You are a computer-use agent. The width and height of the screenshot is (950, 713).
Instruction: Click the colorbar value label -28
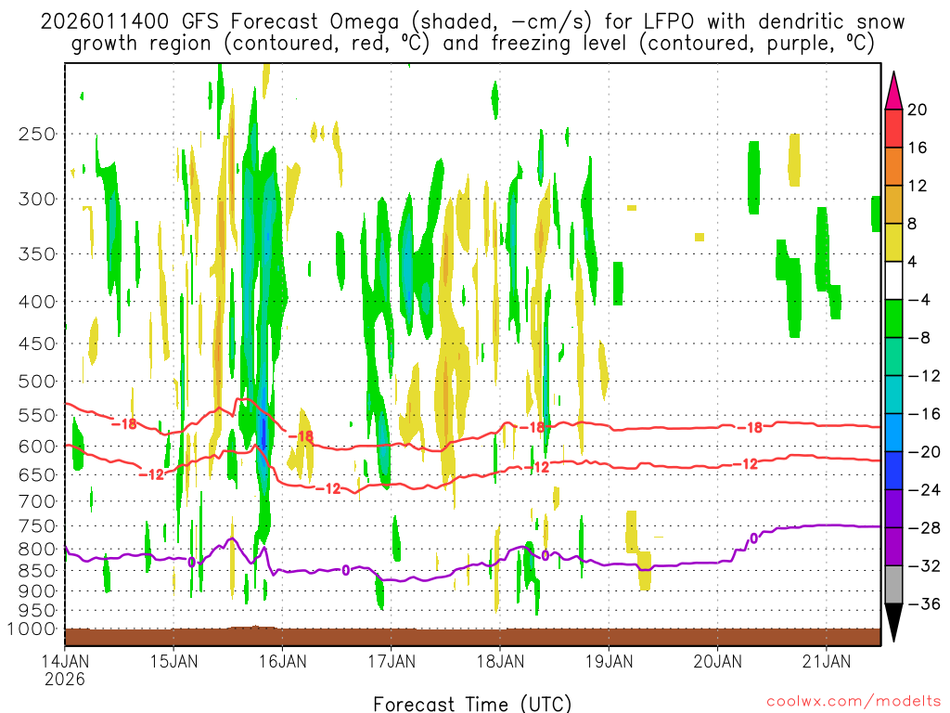coord(923,528)
